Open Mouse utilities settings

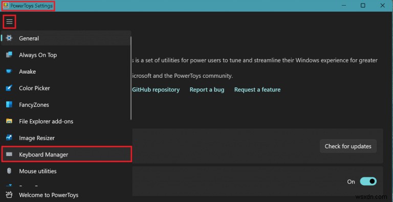coord(66,171)
